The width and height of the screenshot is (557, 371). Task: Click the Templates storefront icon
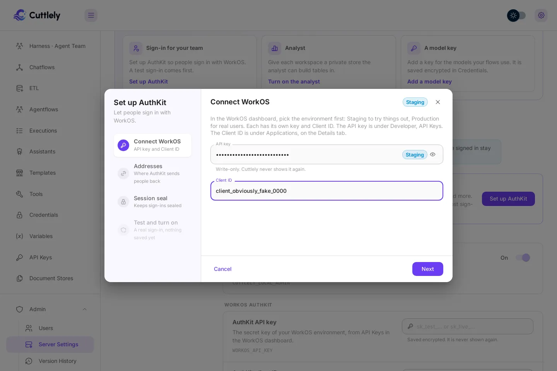pos(19,173)
